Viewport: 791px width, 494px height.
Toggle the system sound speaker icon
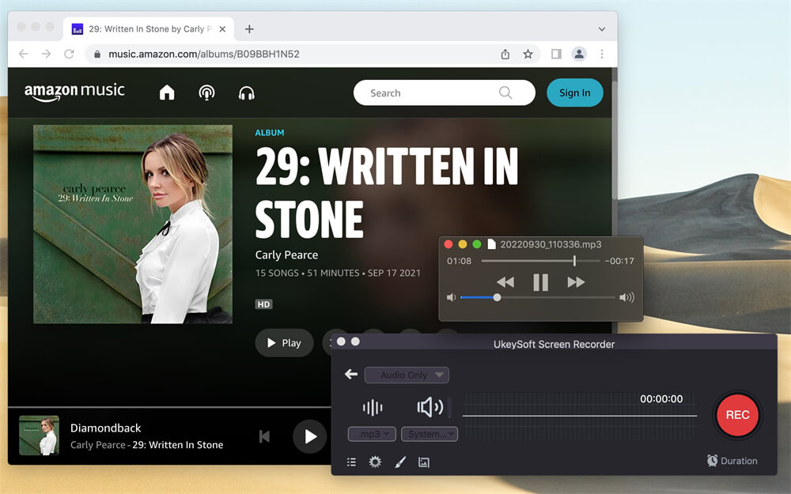pos(430,407)
